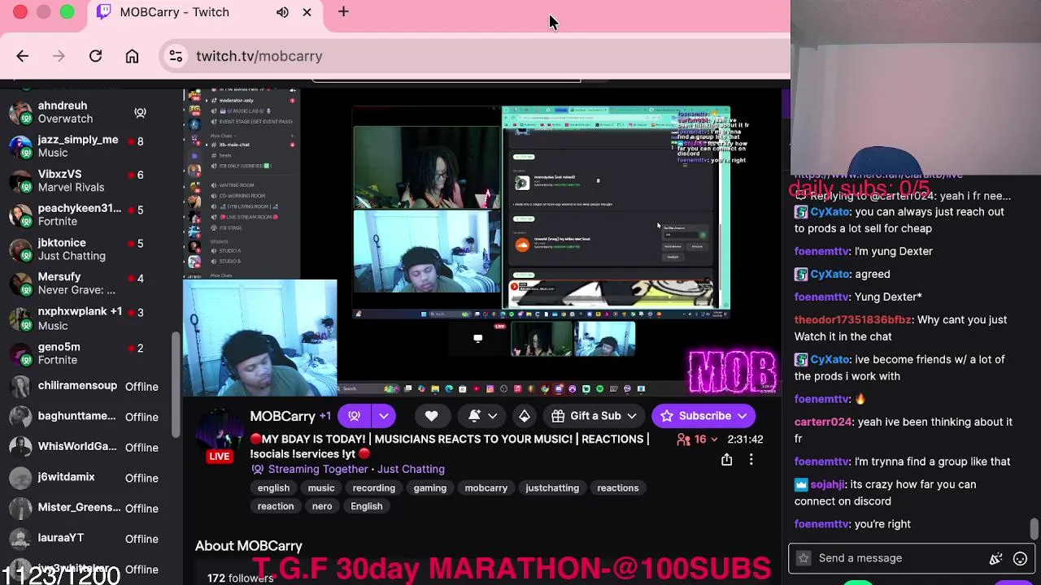Select the english tag
Image resolution: width=1041 pixels, height=585 pixels.
[273, 488]
